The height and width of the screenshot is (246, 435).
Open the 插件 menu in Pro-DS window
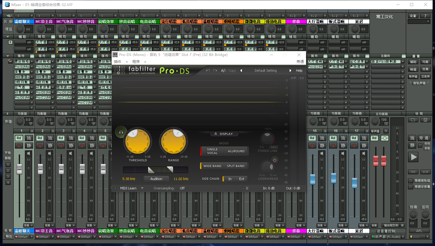(117, 61)
